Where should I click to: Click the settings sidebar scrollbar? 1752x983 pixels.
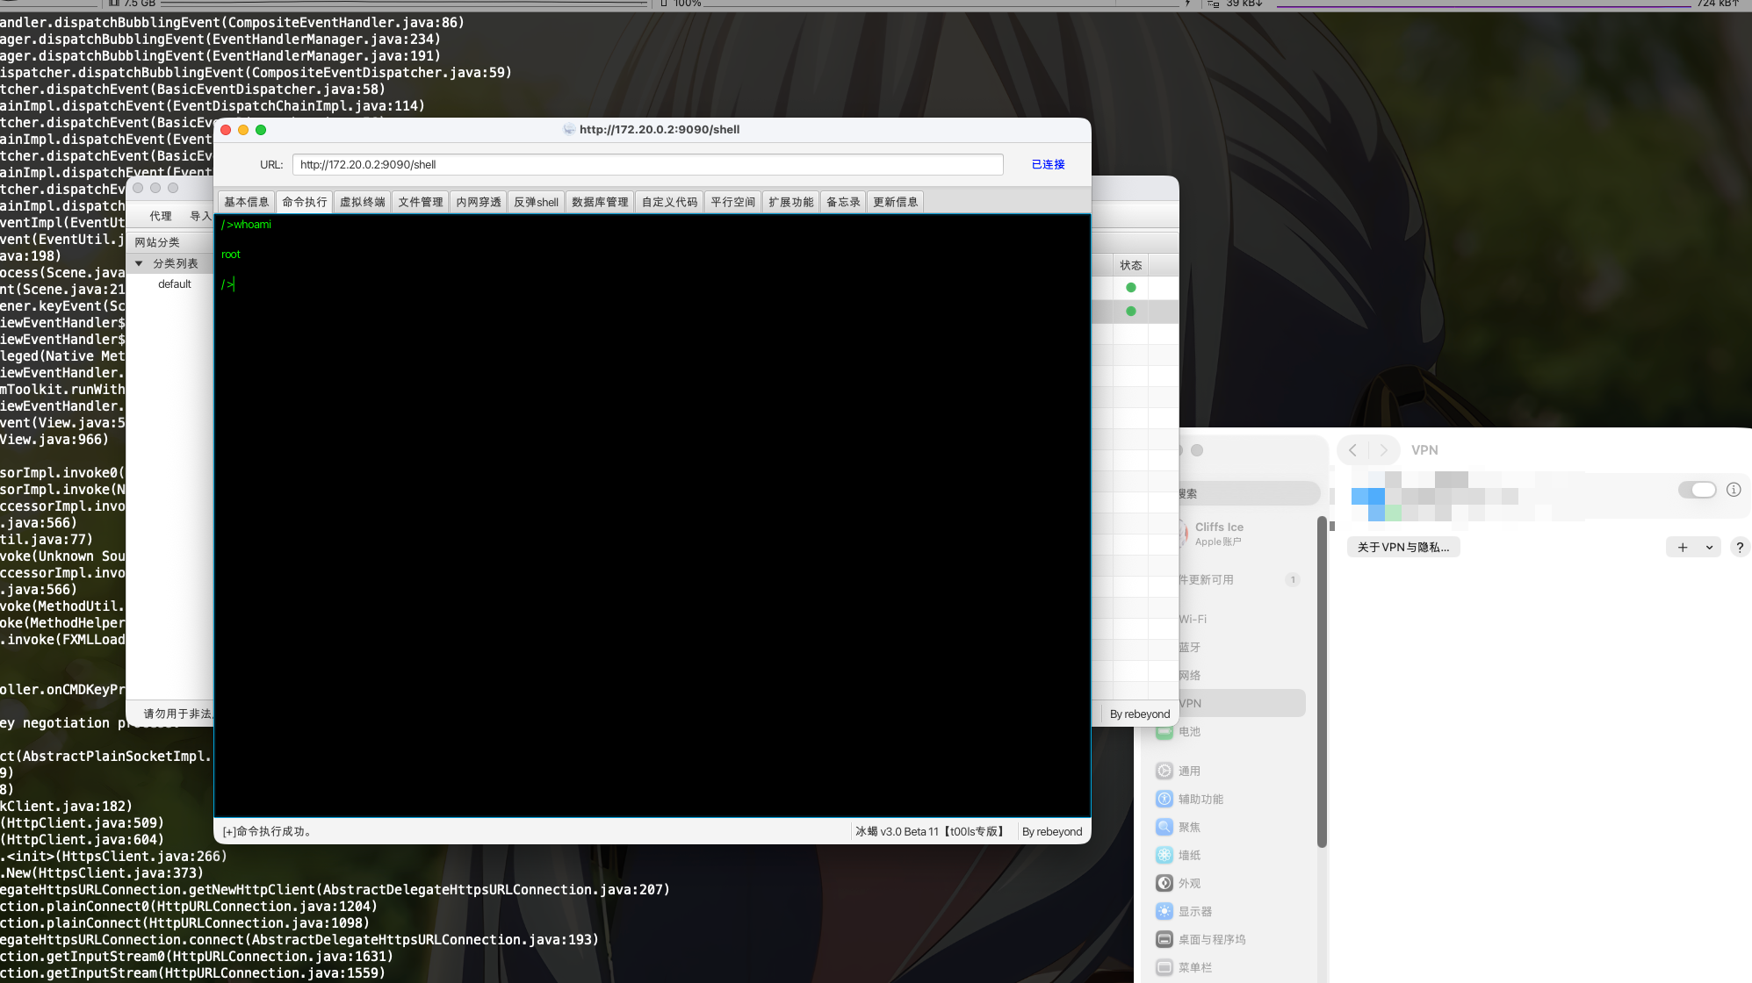(1322, 685)
